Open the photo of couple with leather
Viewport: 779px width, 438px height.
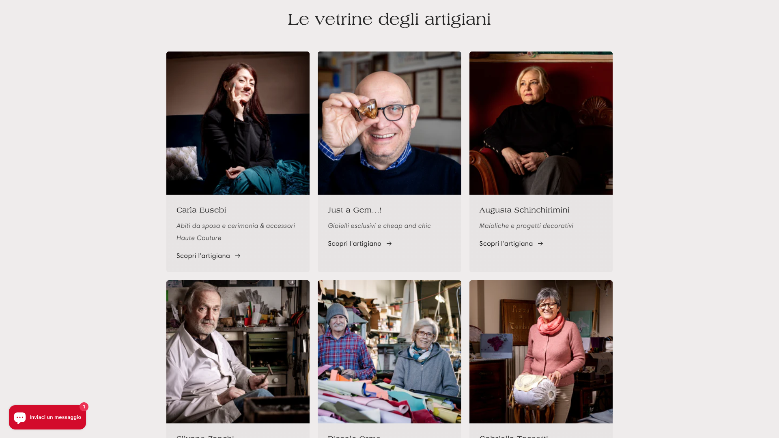pyautogui.click(x=389, y=352)
